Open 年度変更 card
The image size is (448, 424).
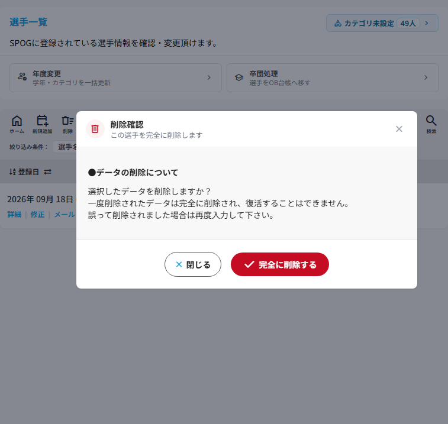[116, 77]
